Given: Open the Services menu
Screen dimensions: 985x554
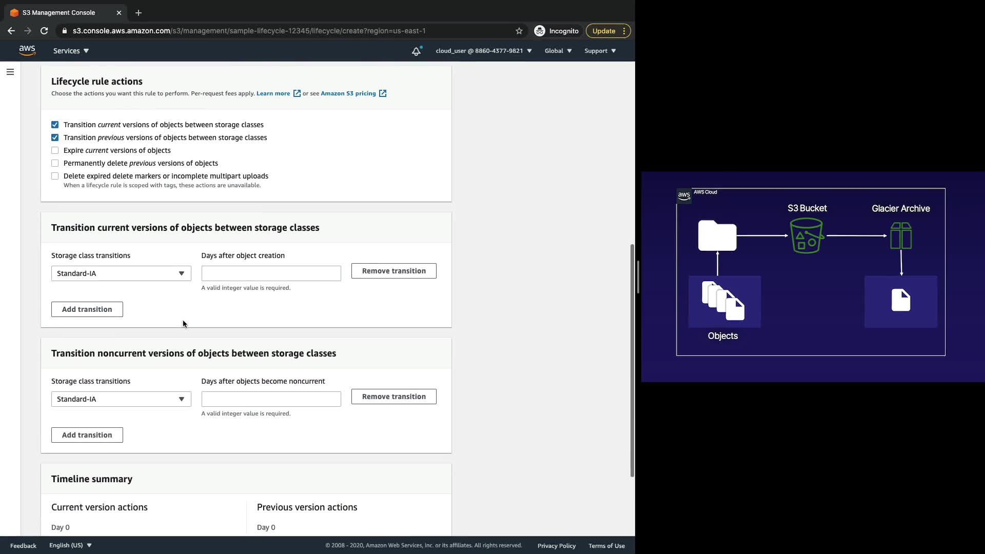Looking at the screenshot, I should pos(71,51).
